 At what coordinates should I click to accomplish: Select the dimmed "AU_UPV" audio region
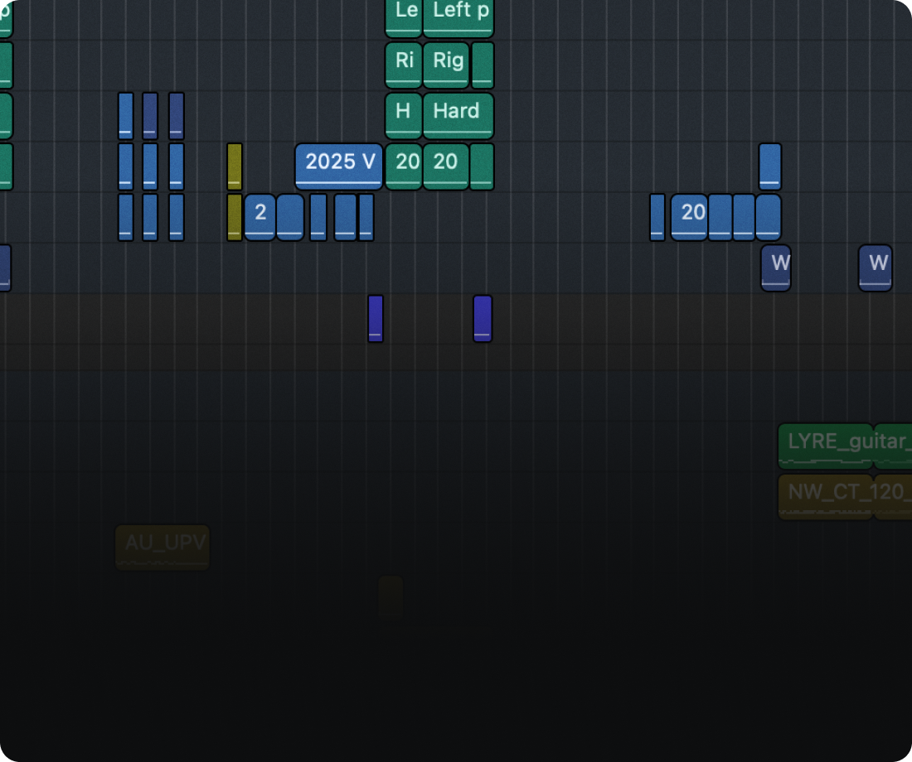(x=163, y=547)
